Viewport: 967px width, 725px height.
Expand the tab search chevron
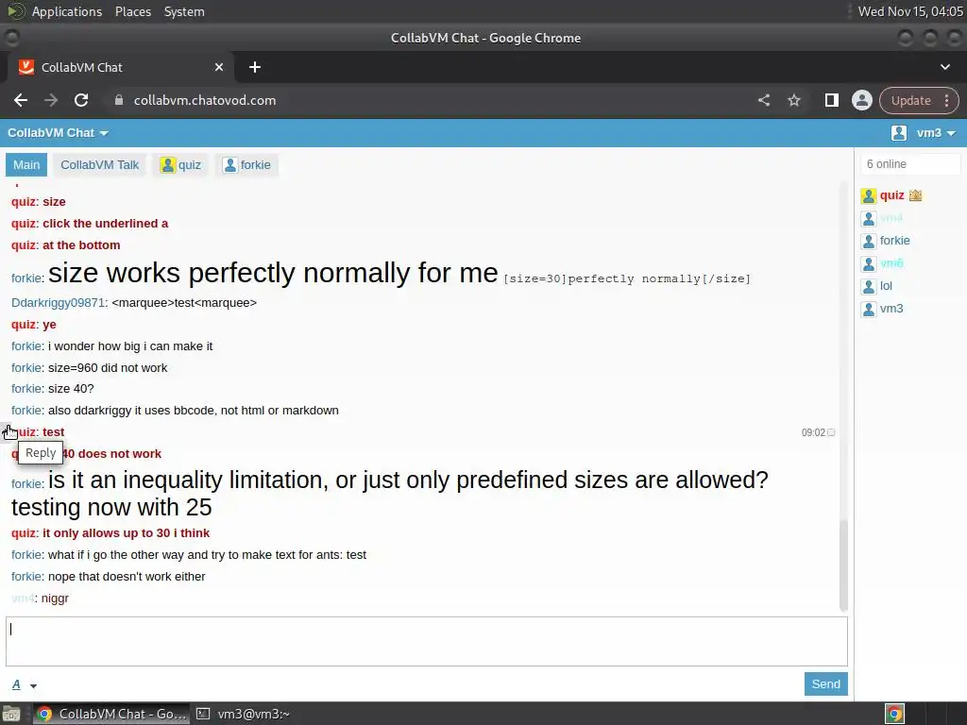(x=944, y=67)
